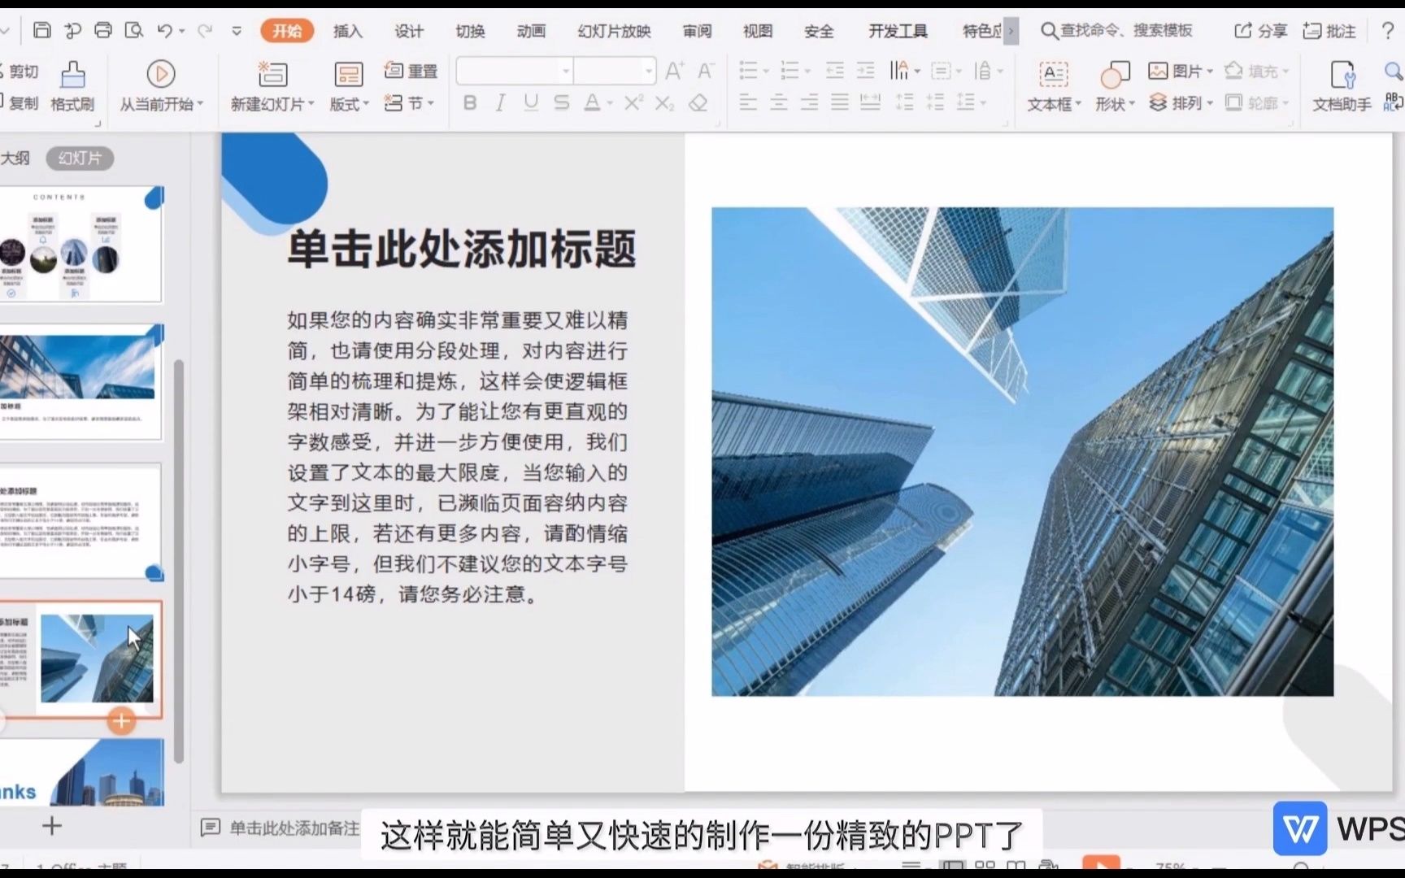Select the 格式刷 format painter tool

pos(72,85)
